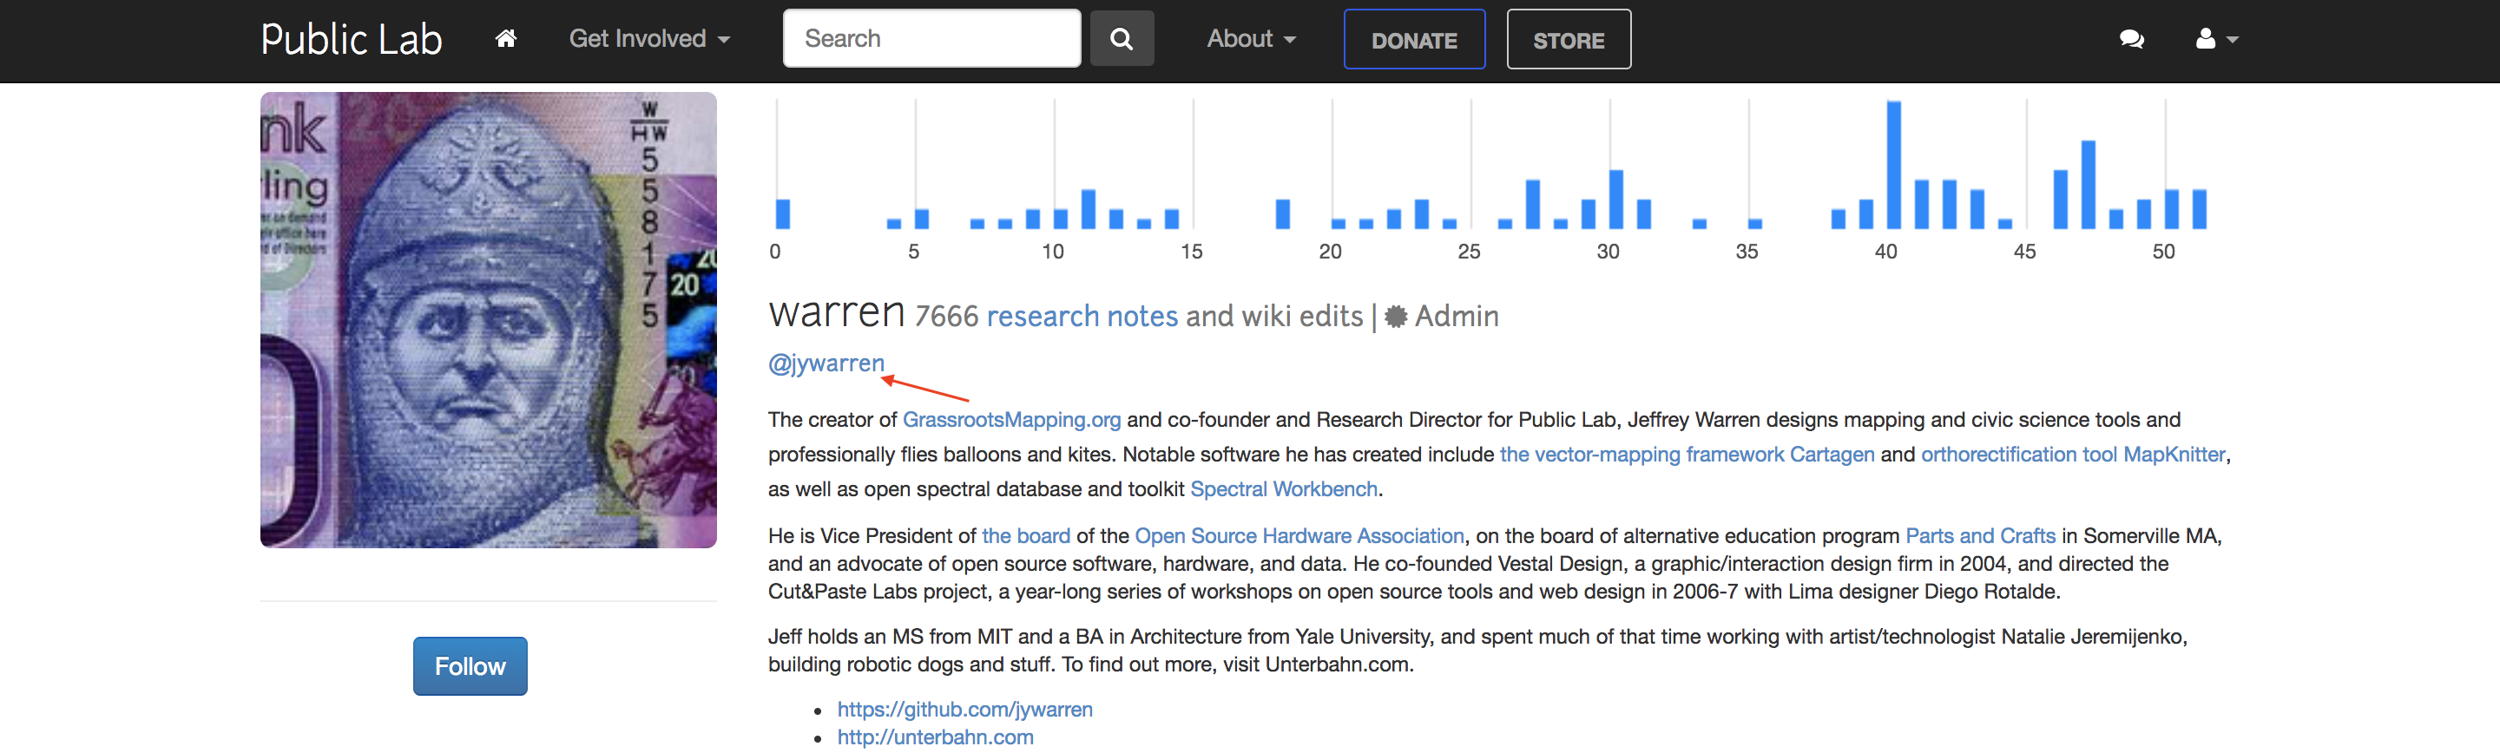This screenshot has width=2500, height=753.
Task: Visit Parts and Crafts link
Action: pos(1980,535)
